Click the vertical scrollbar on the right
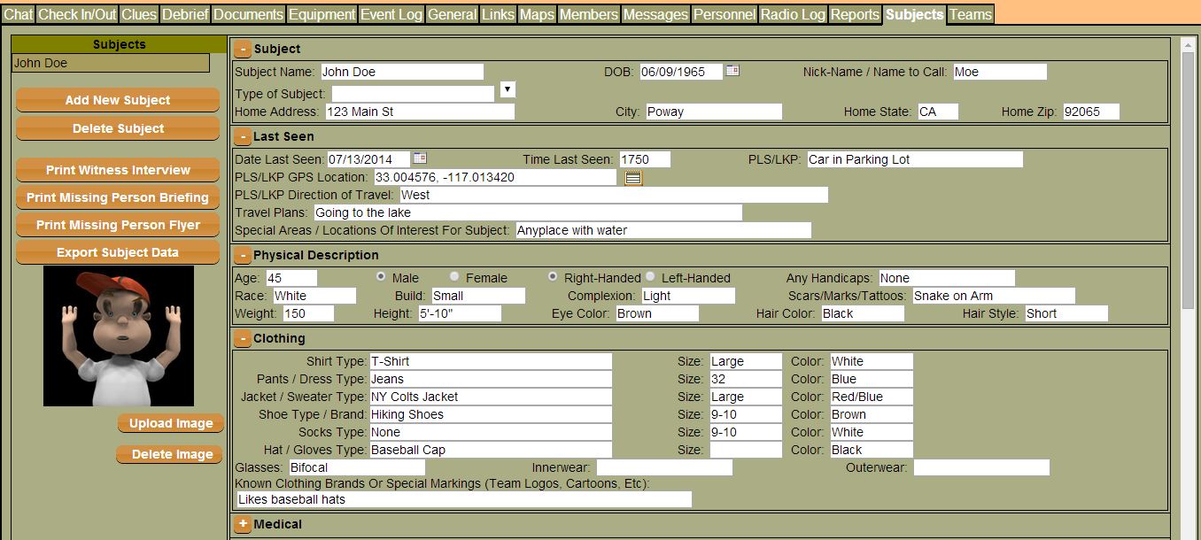The image size is (1201, 540). tap(1188, 177)
